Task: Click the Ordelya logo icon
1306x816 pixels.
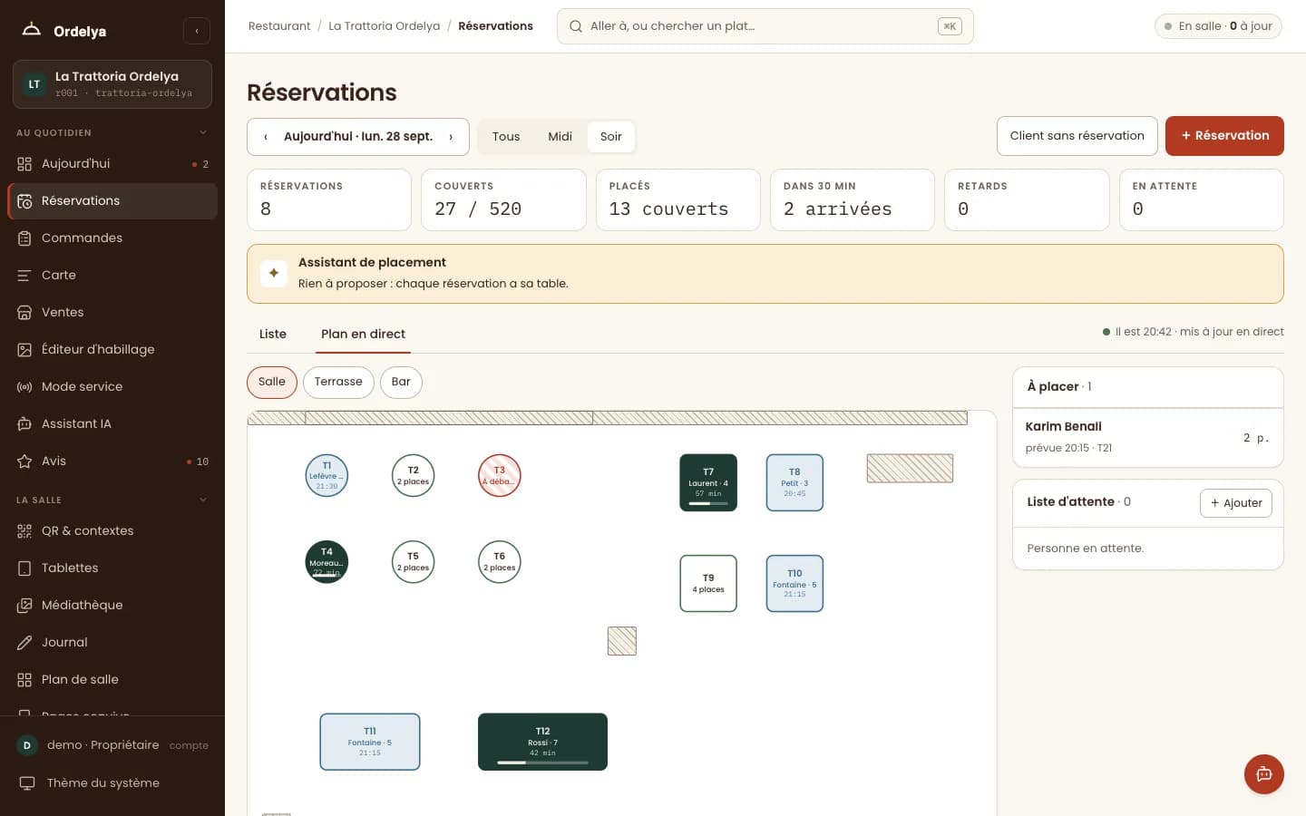Action: tap(32, 30)
